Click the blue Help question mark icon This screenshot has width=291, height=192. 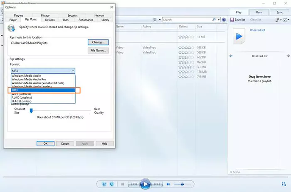point(224,19)
